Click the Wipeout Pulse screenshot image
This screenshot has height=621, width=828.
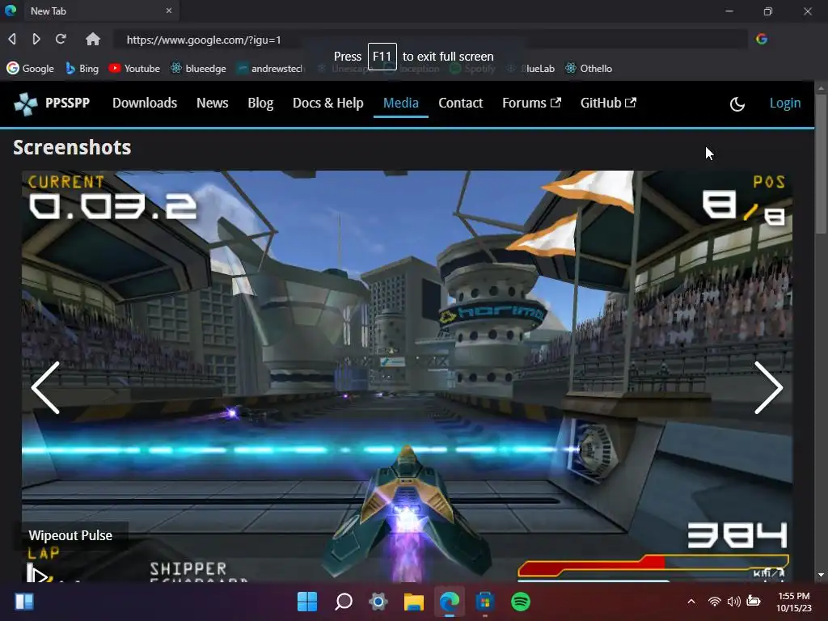click(x=408, y=376)
